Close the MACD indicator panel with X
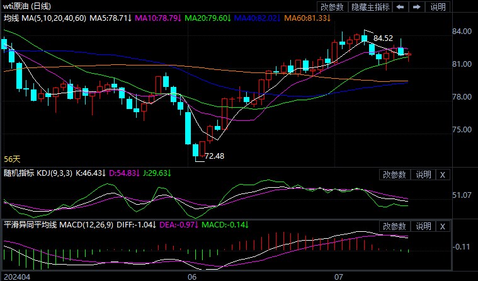 coord(443,226)
